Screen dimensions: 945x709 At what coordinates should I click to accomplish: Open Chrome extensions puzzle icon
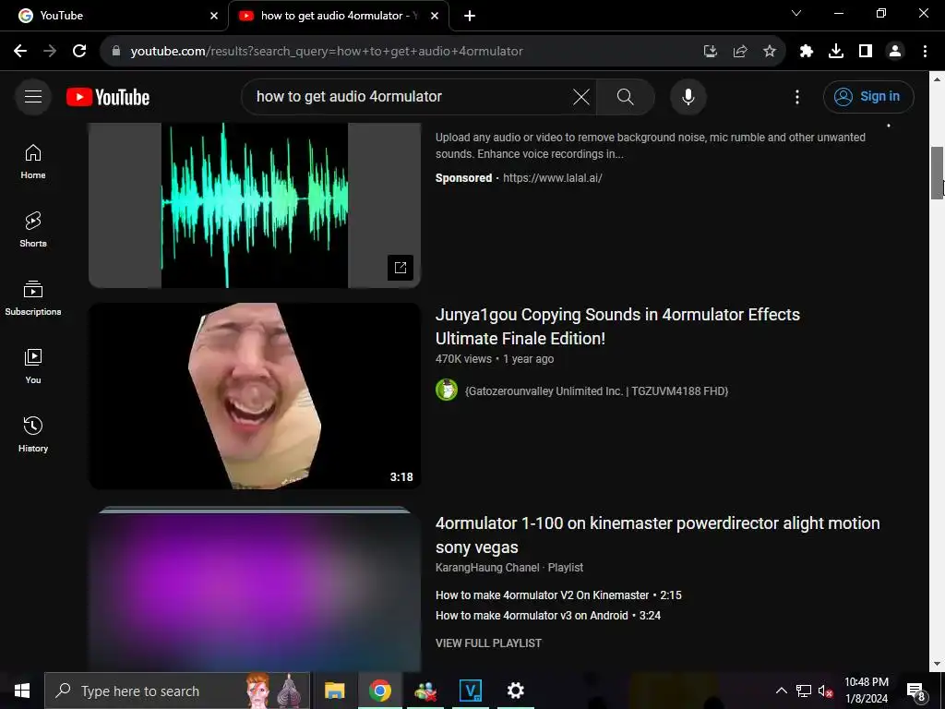coord(806,52)
